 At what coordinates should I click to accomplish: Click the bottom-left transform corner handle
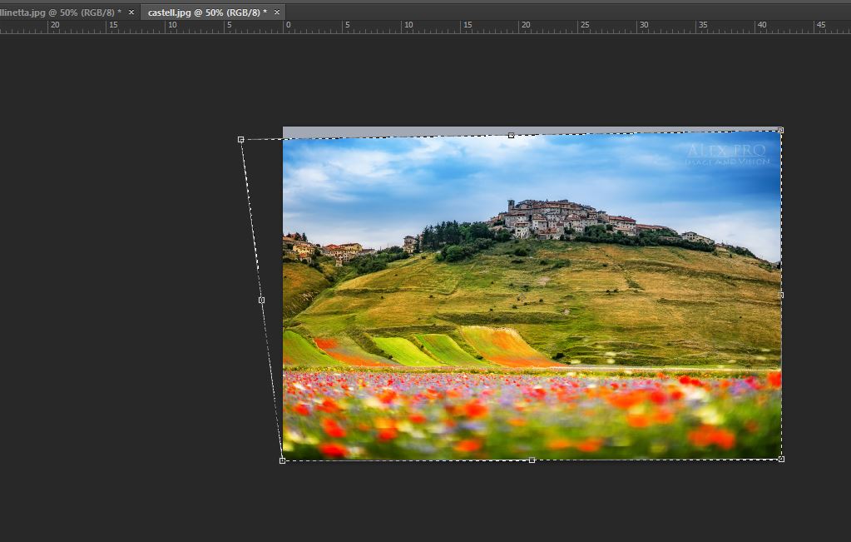click(282, 460)
